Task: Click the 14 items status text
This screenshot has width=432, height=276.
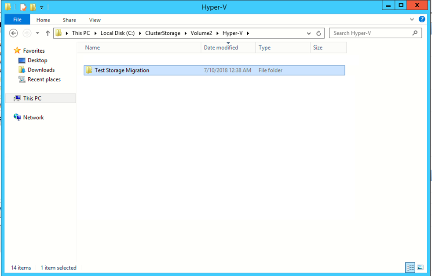Action: click(21, 268)
